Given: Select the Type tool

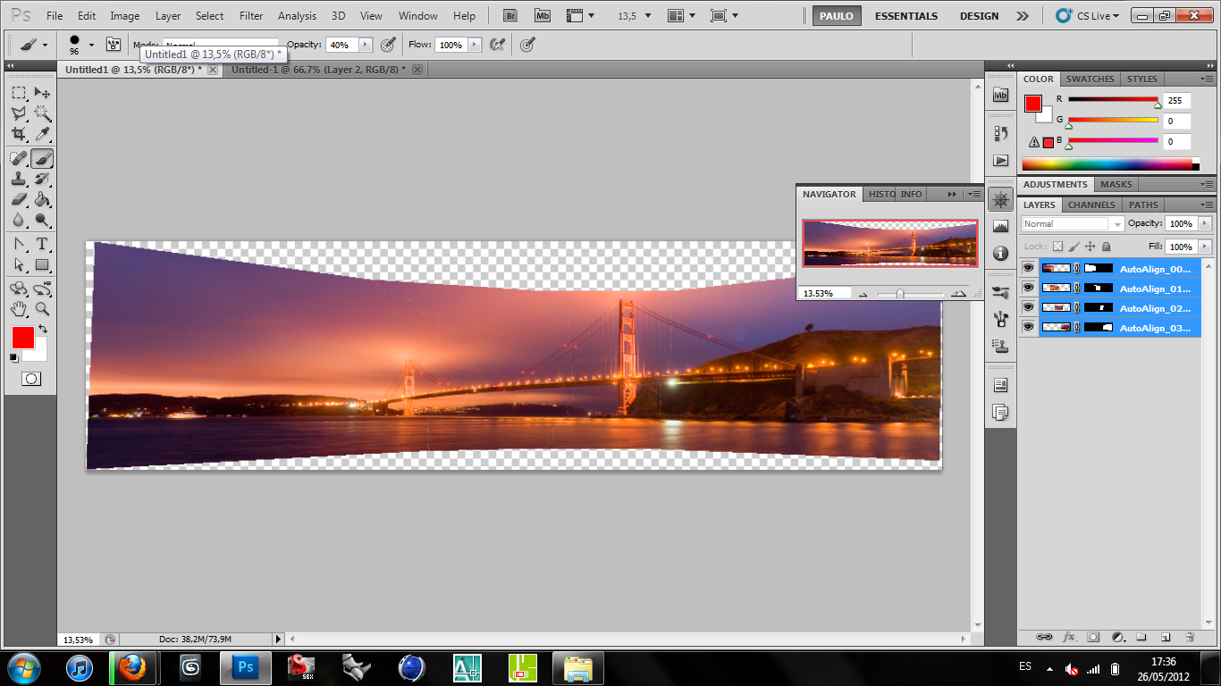Looking at the screenshot, I should [x=42, y=244].
